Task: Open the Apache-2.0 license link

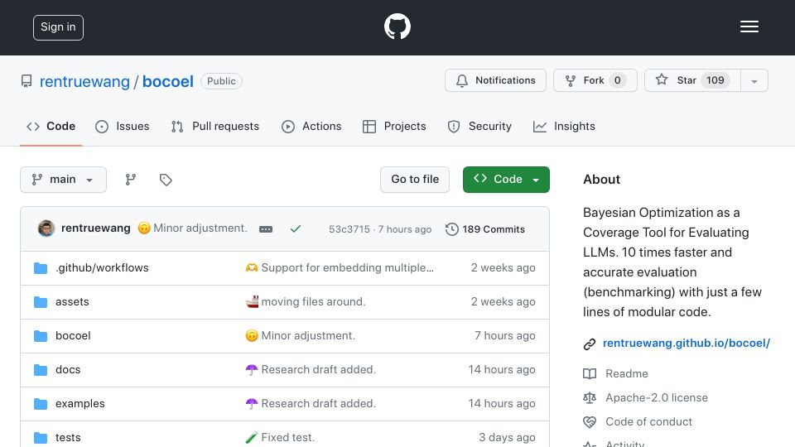Action: (x=657, y=397)
